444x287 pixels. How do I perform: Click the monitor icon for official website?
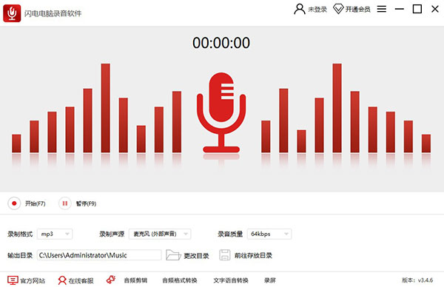click(x=13, y=280)
